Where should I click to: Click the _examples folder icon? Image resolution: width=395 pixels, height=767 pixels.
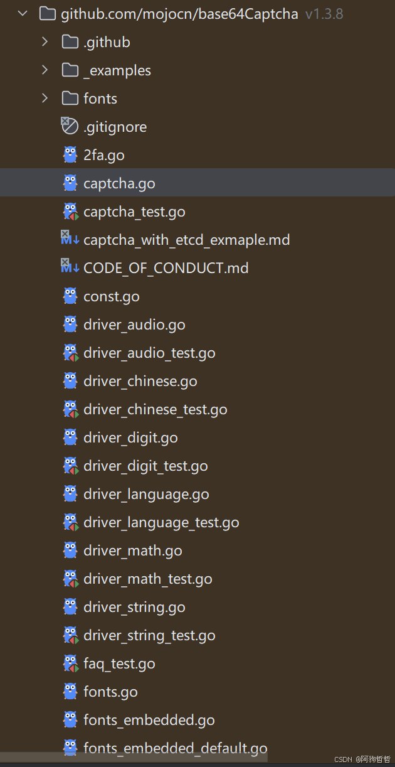70,70
